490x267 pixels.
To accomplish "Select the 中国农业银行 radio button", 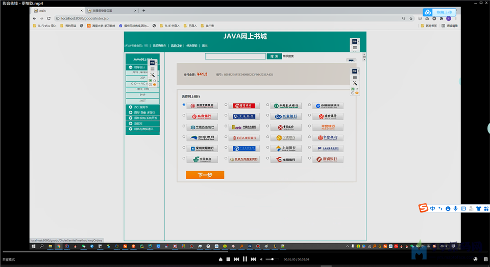I will click(x=267, y=105).
